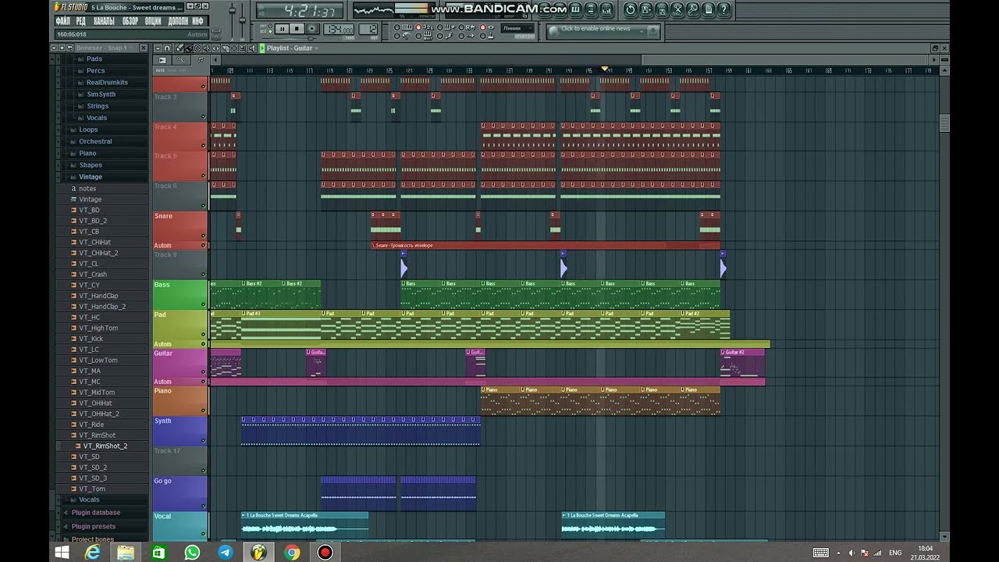Open the ФАЙЛ menu
999x562 pixels.
click(62, 21)
